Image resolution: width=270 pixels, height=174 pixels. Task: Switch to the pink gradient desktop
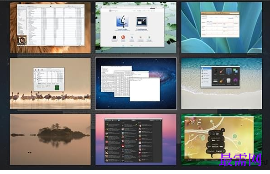coord(136,139)
